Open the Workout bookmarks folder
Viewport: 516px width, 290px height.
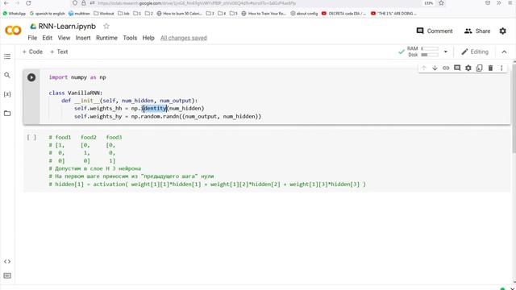click(104, 14)
